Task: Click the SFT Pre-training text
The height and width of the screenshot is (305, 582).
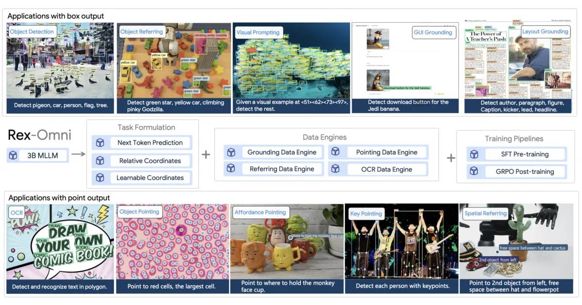Action: click(524, 154)
